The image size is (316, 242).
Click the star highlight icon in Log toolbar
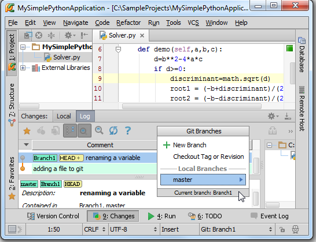coord(27,131)
